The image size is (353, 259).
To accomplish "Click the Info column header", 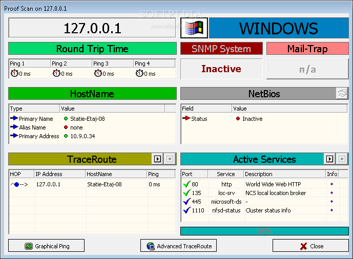I will pyautogui.click(x=333, y=174).
